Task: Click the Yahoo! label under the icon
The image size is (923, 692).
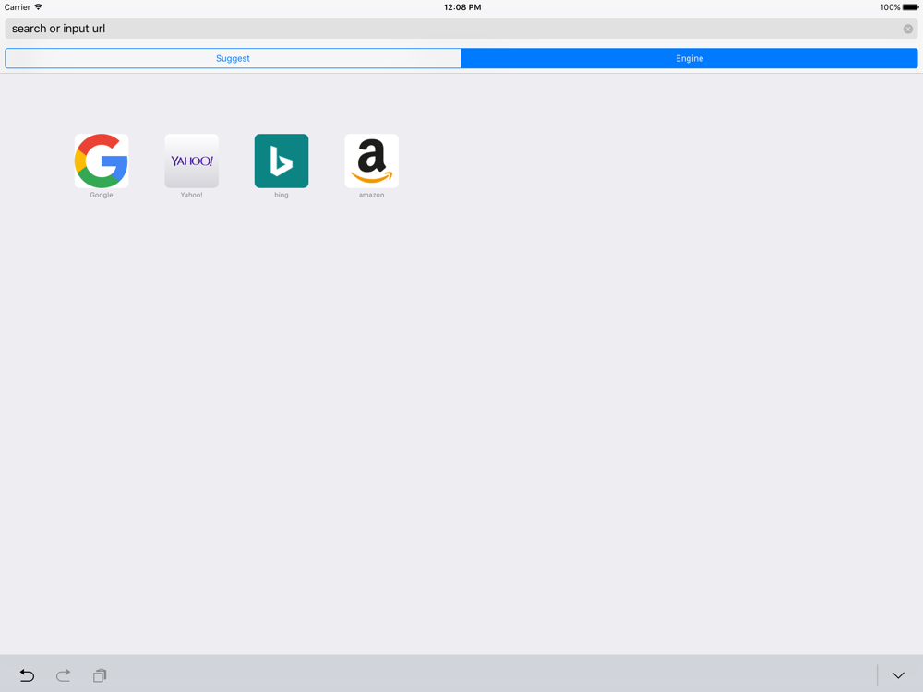Action: (191, 195)
